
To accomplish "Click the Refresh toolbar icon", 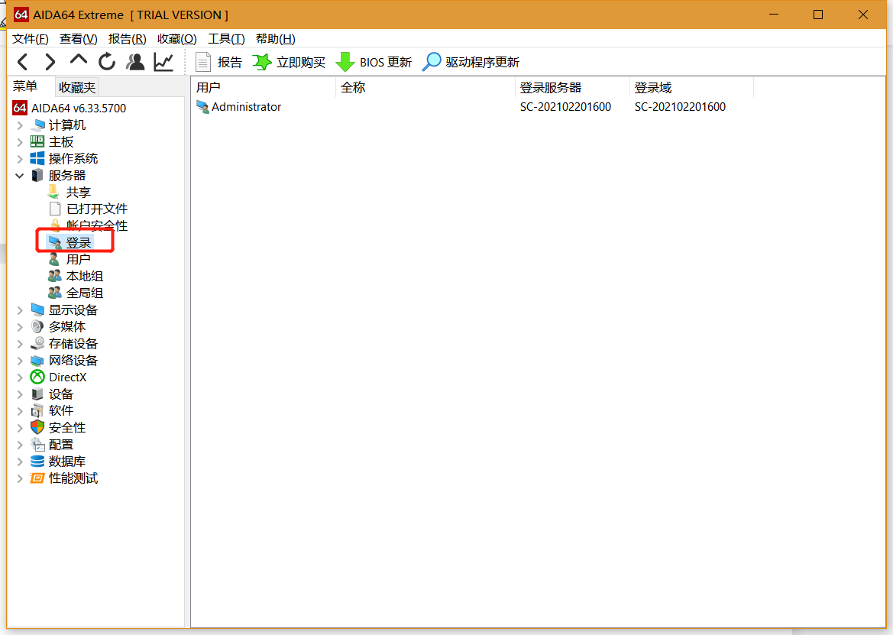I will pos(107,62).
